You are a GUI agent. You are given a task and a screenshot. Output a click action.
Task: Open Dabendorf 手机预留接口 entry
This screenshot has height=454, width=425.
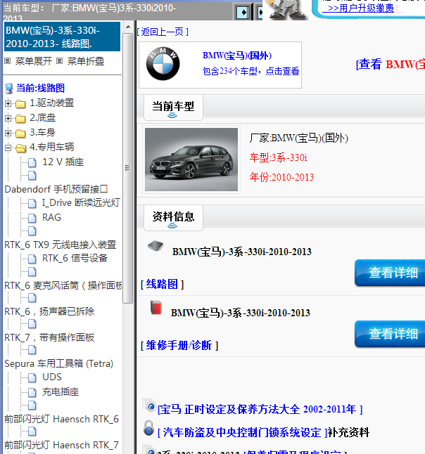[56, 189]
